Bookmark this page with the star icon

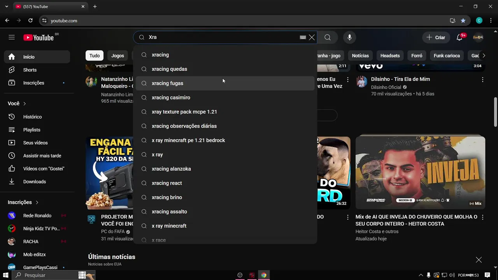click(x=463, y=21)
